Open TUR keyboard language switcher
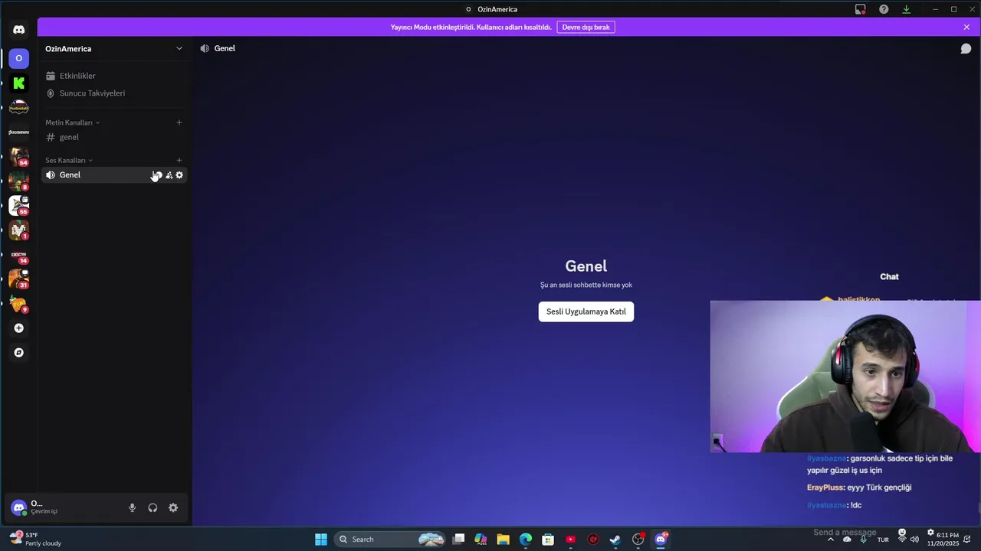The width and height of the screenshot is (981, 551). coord(883,540)
